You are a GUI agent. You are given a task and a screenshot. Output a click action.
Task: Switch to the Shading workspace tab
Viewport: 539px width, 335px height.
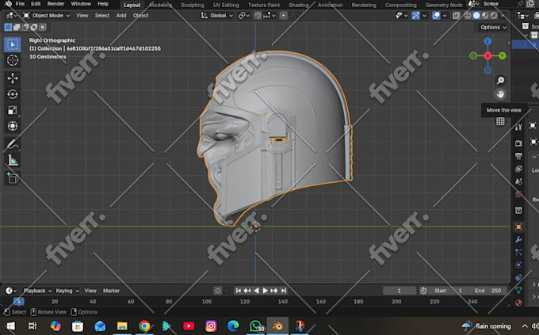coord(298,5)
